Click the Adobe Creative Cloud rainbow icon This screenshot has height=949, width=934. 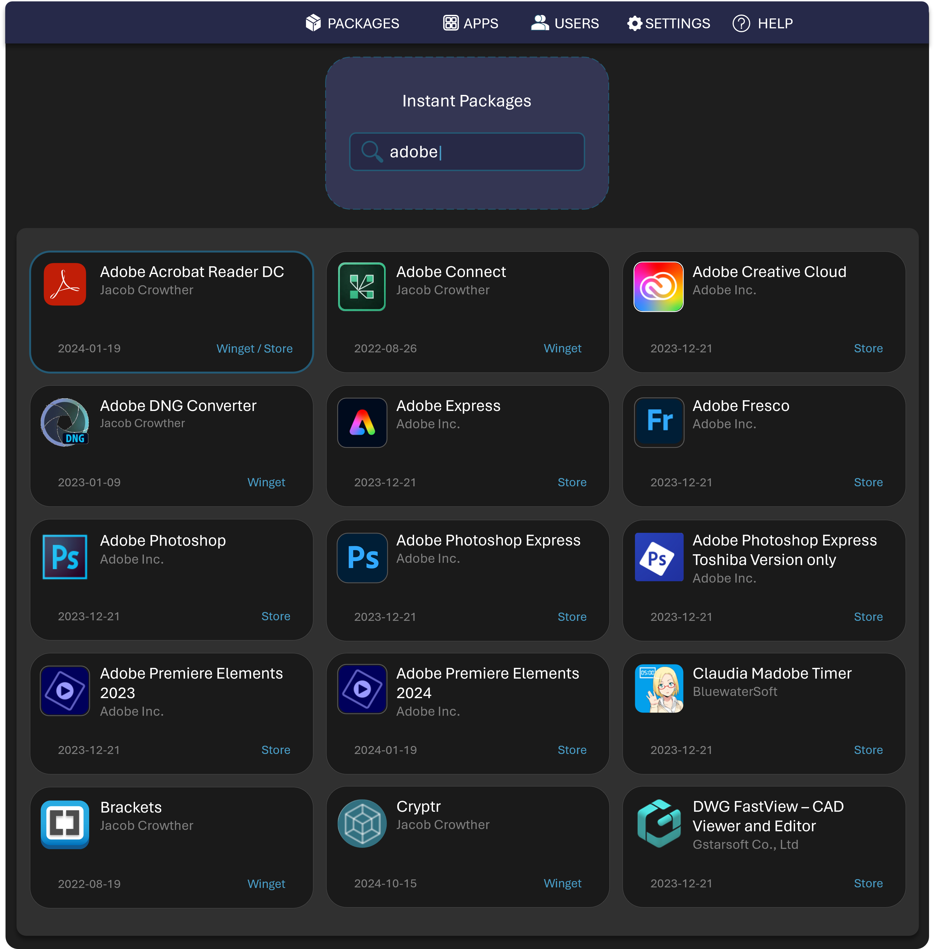point(658,287)
